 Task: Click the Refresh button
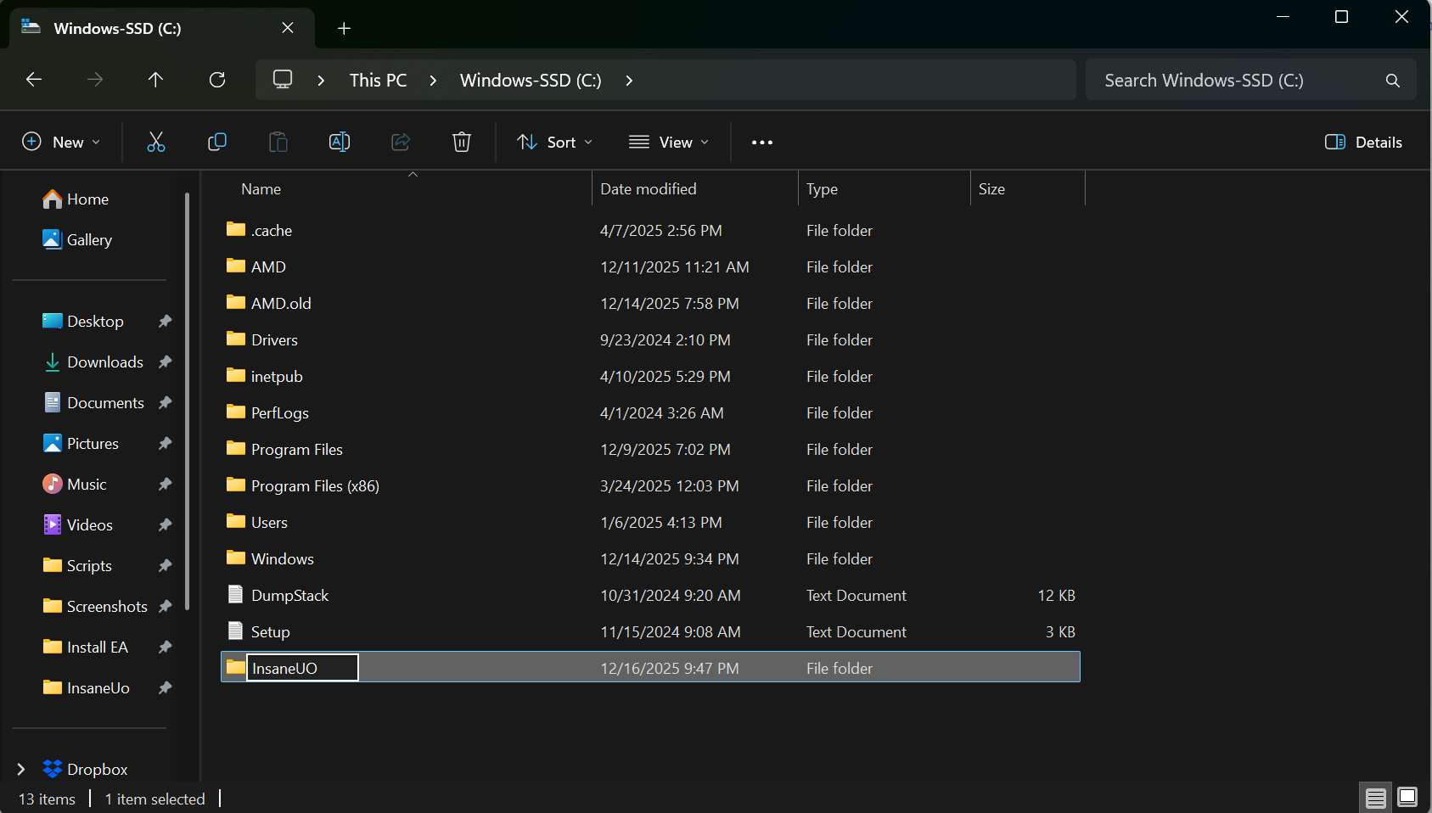217,80
